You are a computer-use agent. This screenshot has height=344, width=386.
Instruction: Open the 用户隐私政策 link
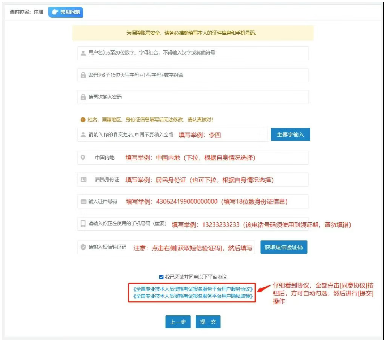tap(193, 296)
